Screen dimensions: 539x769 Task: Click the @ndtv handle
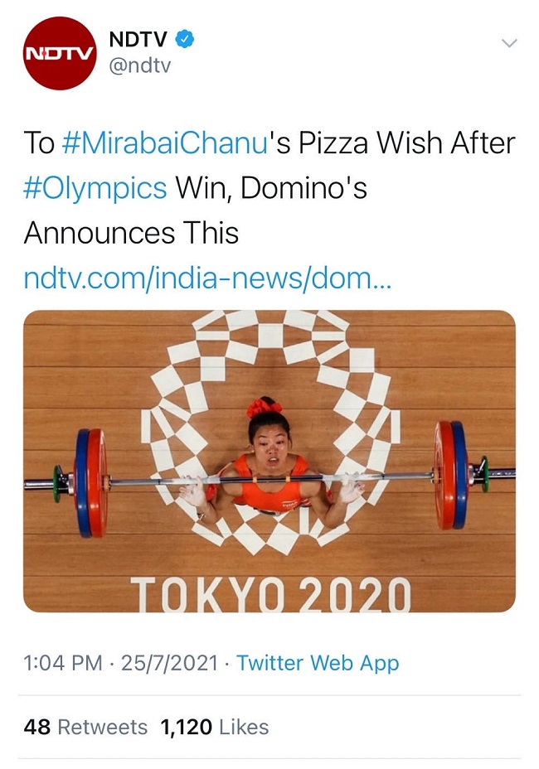tap(139, 65)
